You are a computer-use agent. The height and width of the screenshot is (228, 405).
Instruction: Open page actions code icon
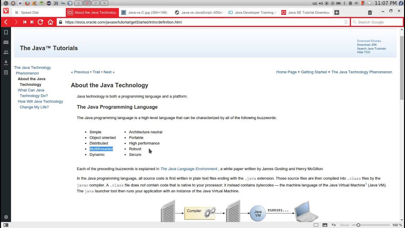pos(333,225)
